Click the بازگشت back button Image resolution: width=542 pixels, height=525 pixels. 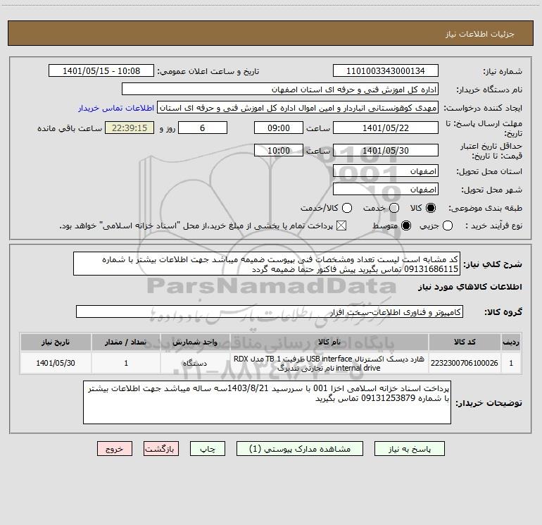pos(161,449)
